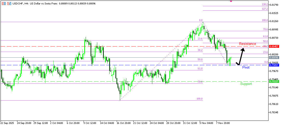Click the gray 0.80096 current price tag
Image resolution: width=282 pixels, height=126 pixels.
[274, 58]
